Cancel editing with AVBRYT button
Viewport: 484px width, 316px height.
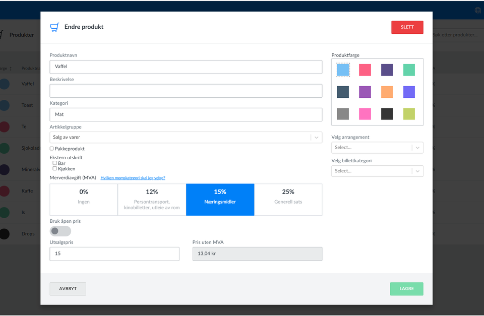(x=68, y=289)
